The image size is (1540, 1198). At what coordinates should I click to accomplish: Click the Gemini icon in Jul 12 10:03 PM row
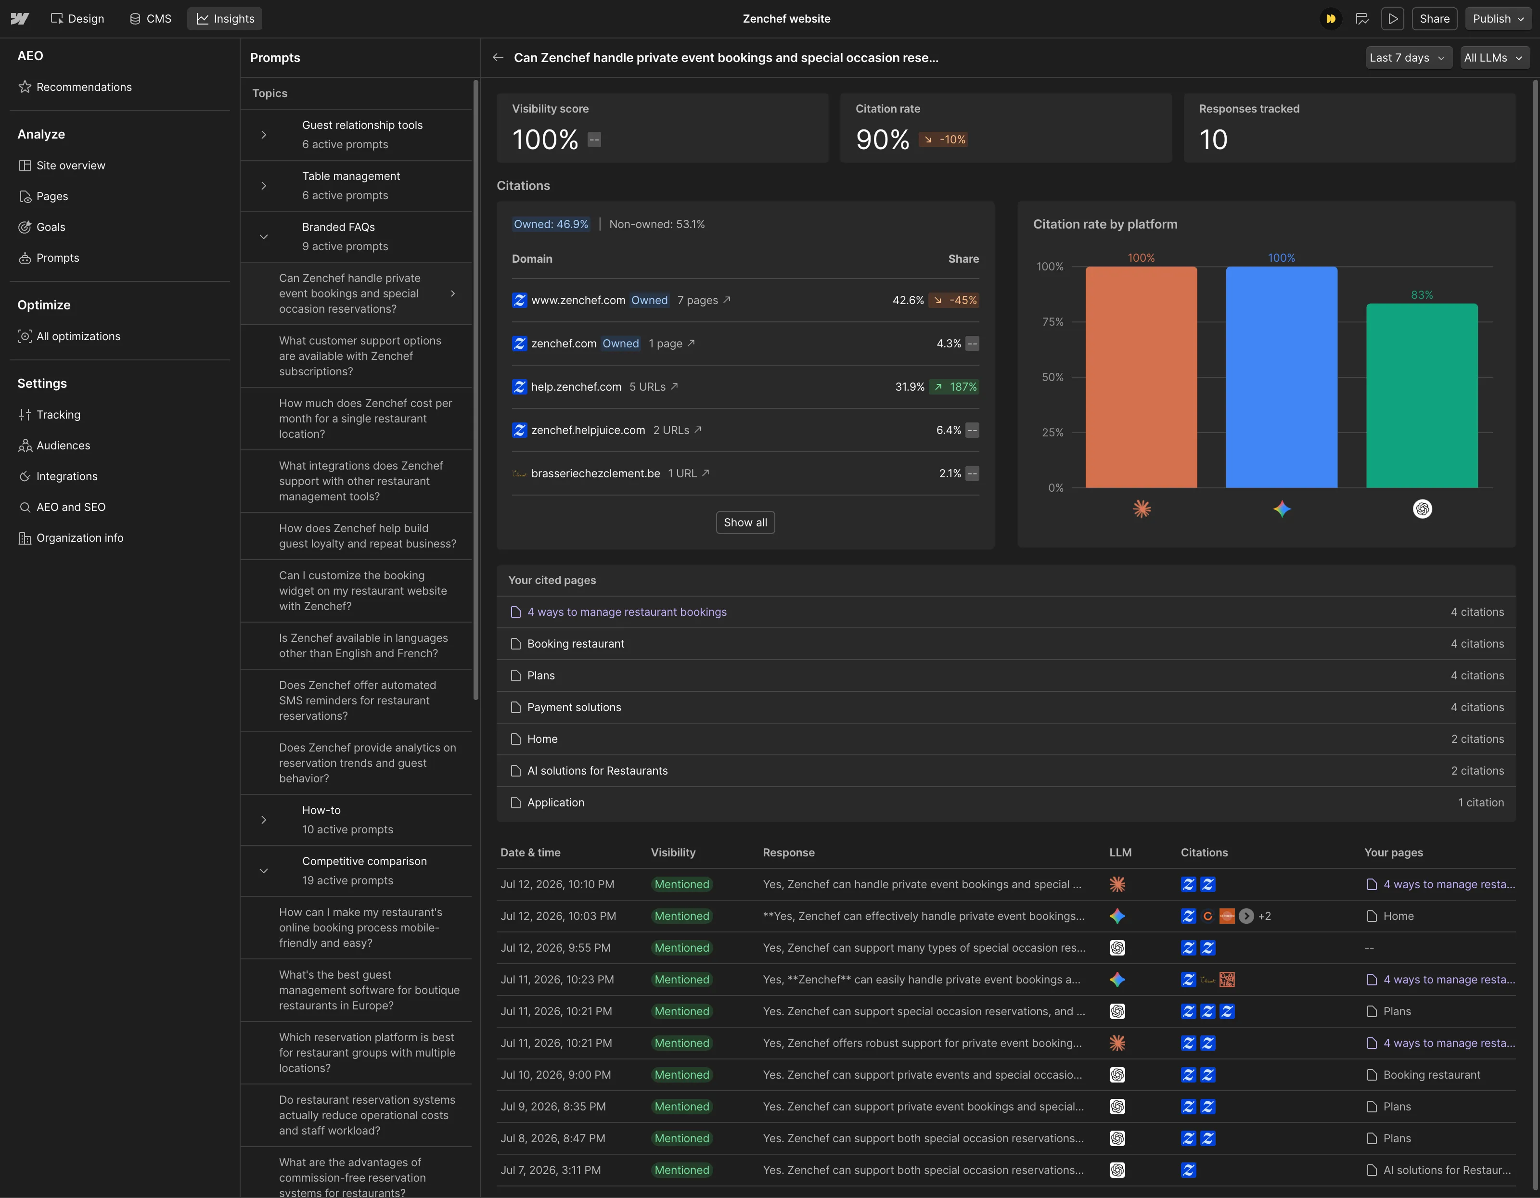[x=1117, y=916]
